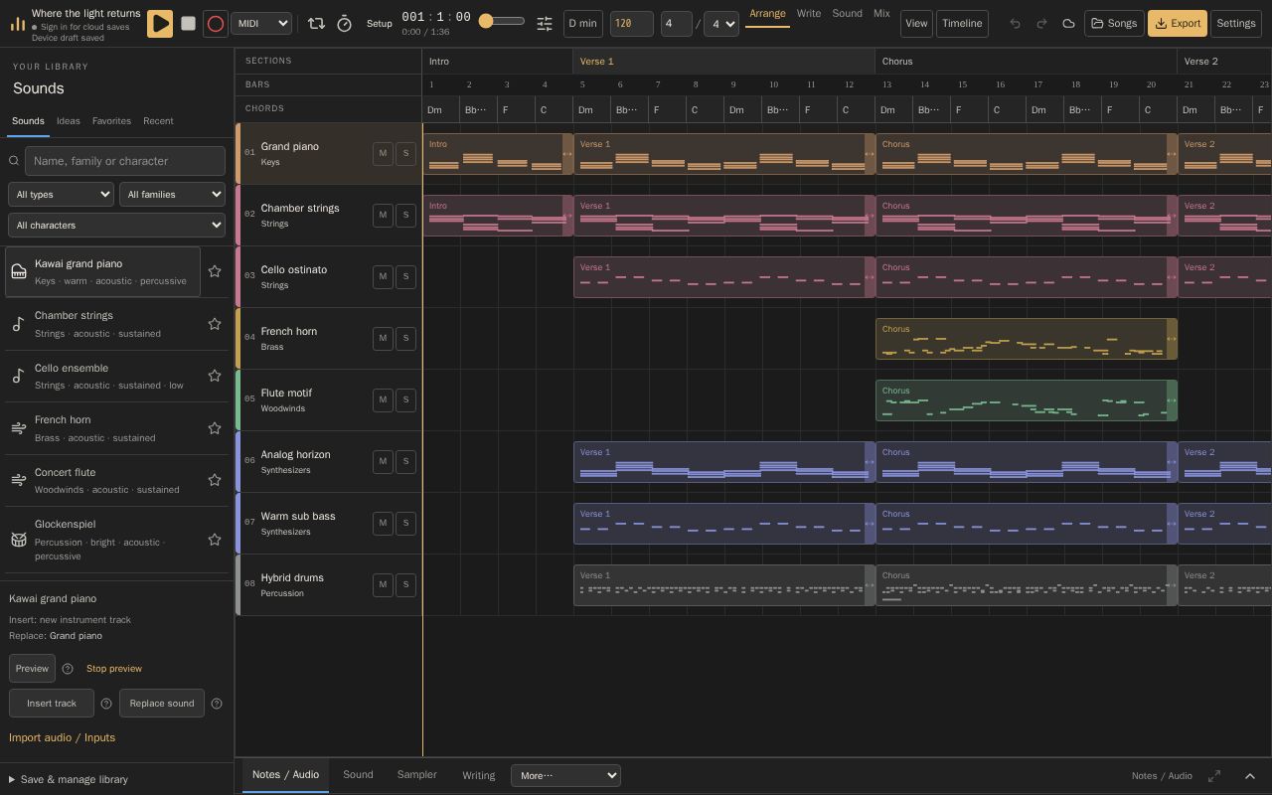1272x795 pixels.
Task: Mute the Hybrid drums track
Action: point(383,584)
